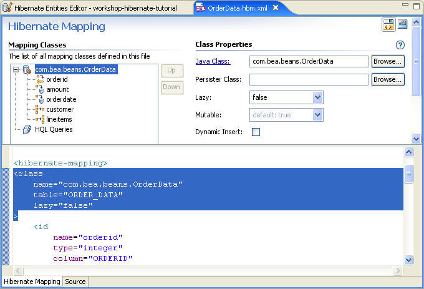Enable the Dynamic Insert checkbox
This screenshot has width=424, height=289.
(x=256, y=132)
